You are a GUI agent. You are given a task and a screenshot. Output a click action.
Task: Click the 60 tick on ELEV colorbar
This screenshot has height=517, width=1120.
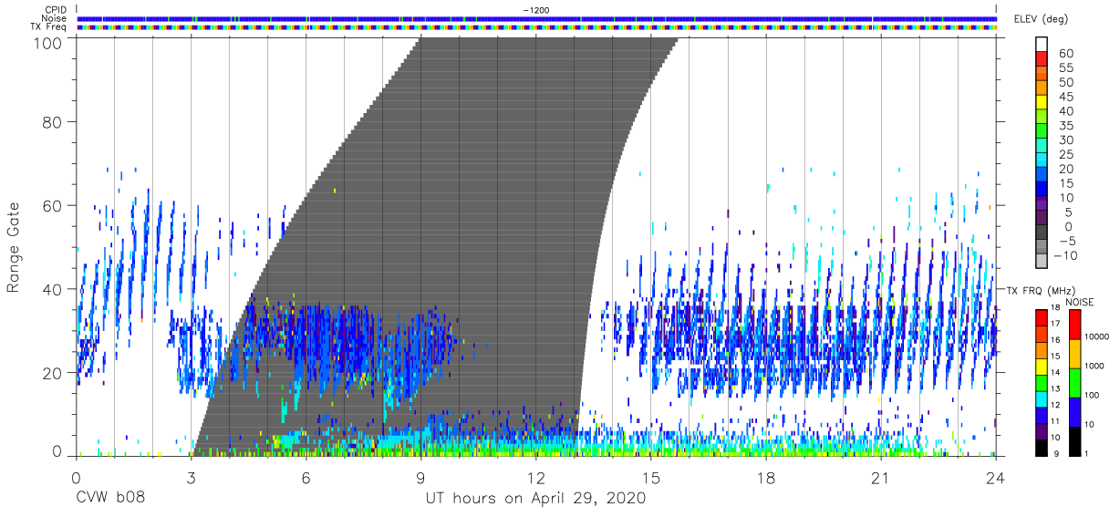coord(1065,53)
